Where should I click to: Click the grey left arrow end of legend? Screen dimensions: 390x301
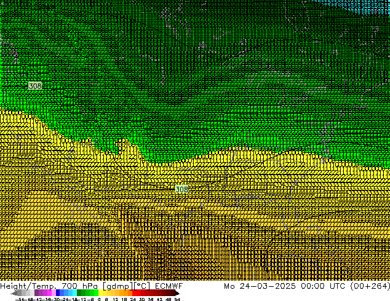coord(14,293)
